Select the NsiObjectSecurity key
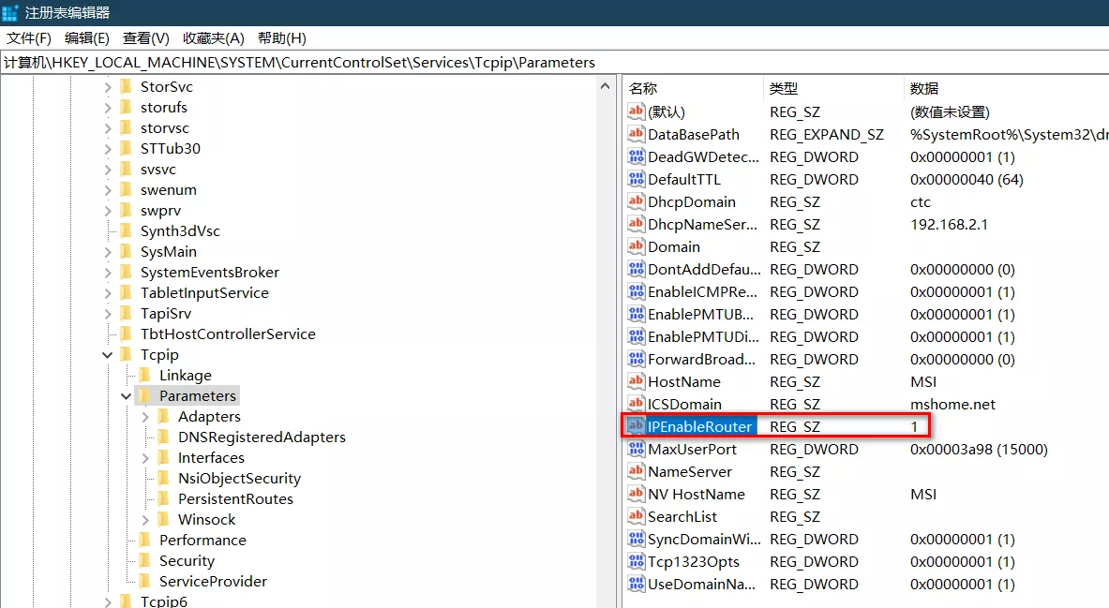The height and width of the screenshot is (608, 1109). tap(239, 478)
